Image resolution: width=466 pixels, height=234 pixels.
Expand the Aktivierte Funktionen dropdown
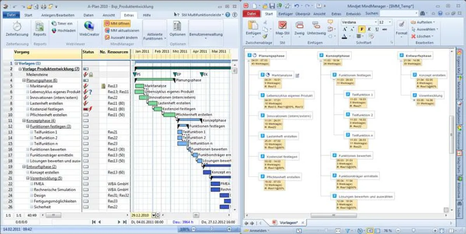coord(155,36)
